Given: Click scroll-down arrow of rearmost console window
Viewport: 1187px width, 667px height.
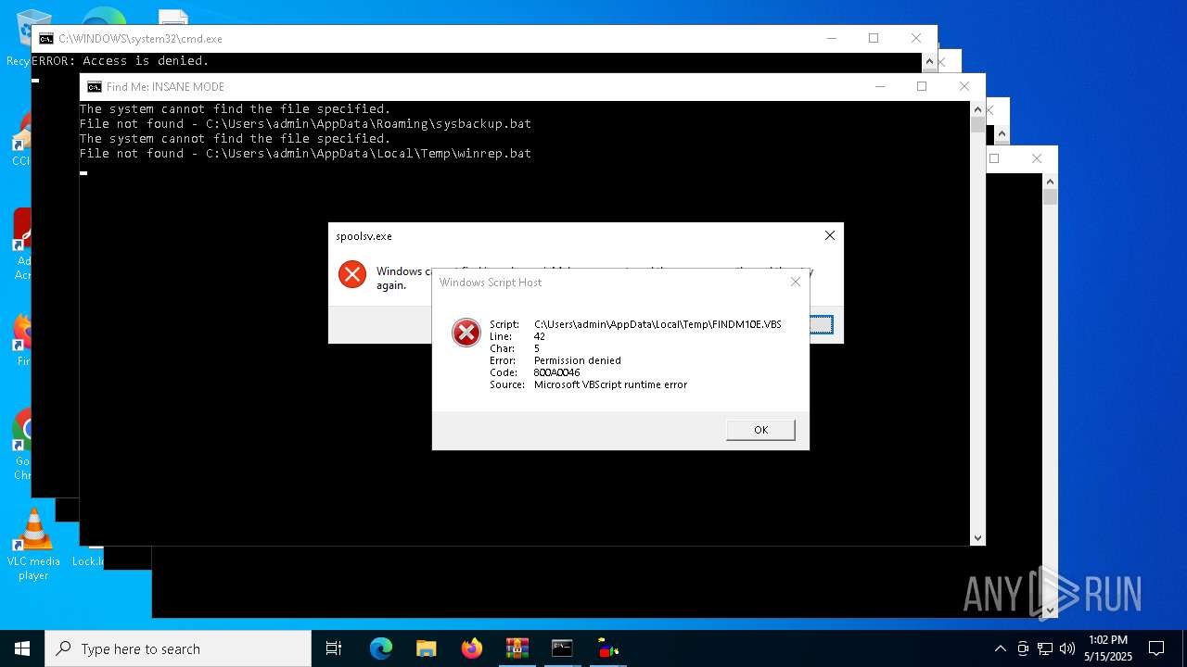Looking at the screenshot, I should coord(1050,610).
